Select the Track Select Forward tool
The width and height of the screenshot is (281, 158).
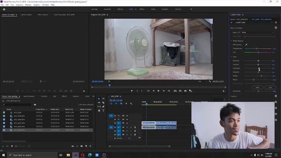click(x=104, y=98)
